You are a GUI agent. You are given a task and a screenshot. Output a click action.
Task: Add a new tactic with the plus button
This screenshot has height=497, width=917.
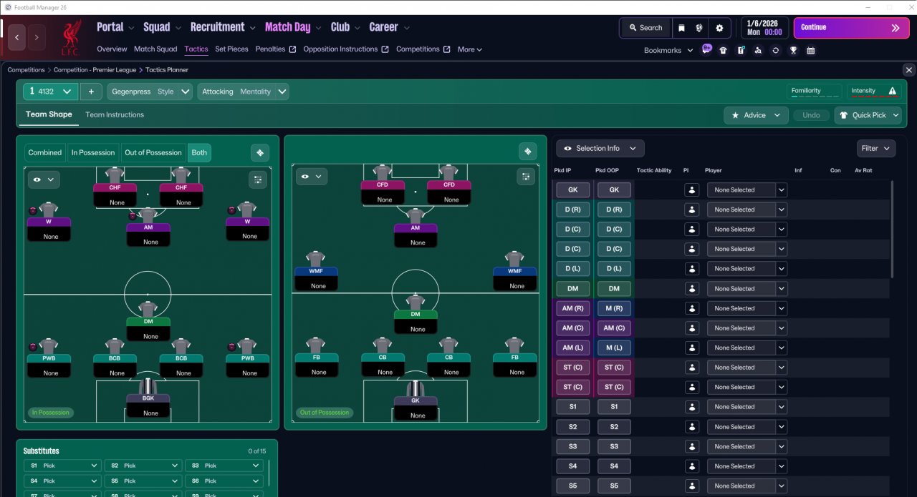click(x=91, y=92)
